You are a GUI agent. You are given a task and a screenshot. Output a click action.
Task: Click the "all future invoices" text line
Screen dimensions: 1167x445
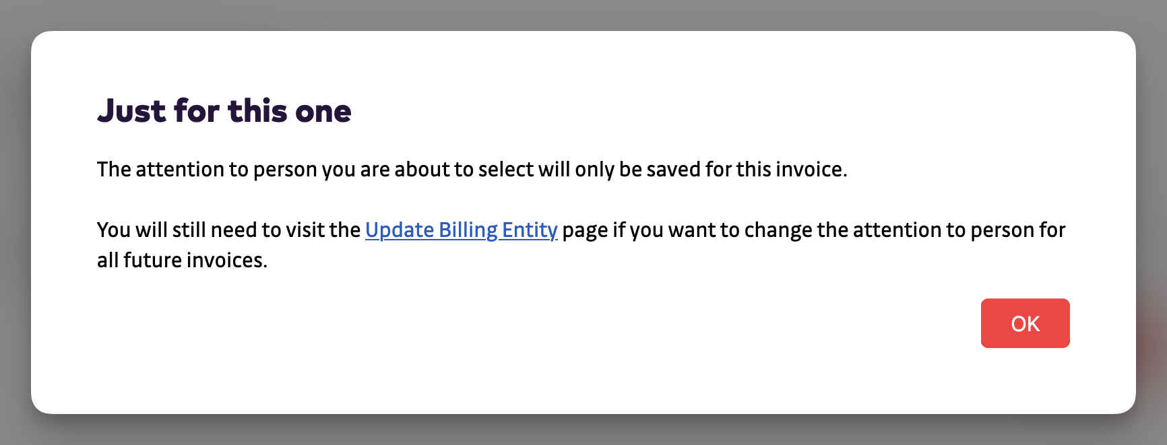coord(182,261)
